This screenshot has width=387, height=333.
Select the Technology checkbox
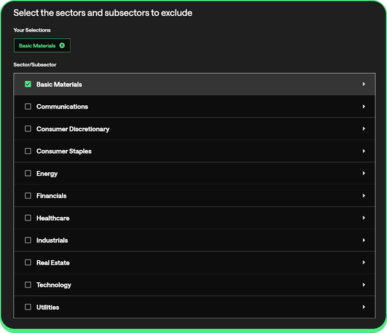28,285
